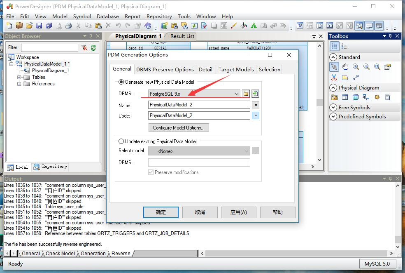Select the Link tool in Toolbox
The height and width of the screenshot is (273, 405).
pos(356,78)
